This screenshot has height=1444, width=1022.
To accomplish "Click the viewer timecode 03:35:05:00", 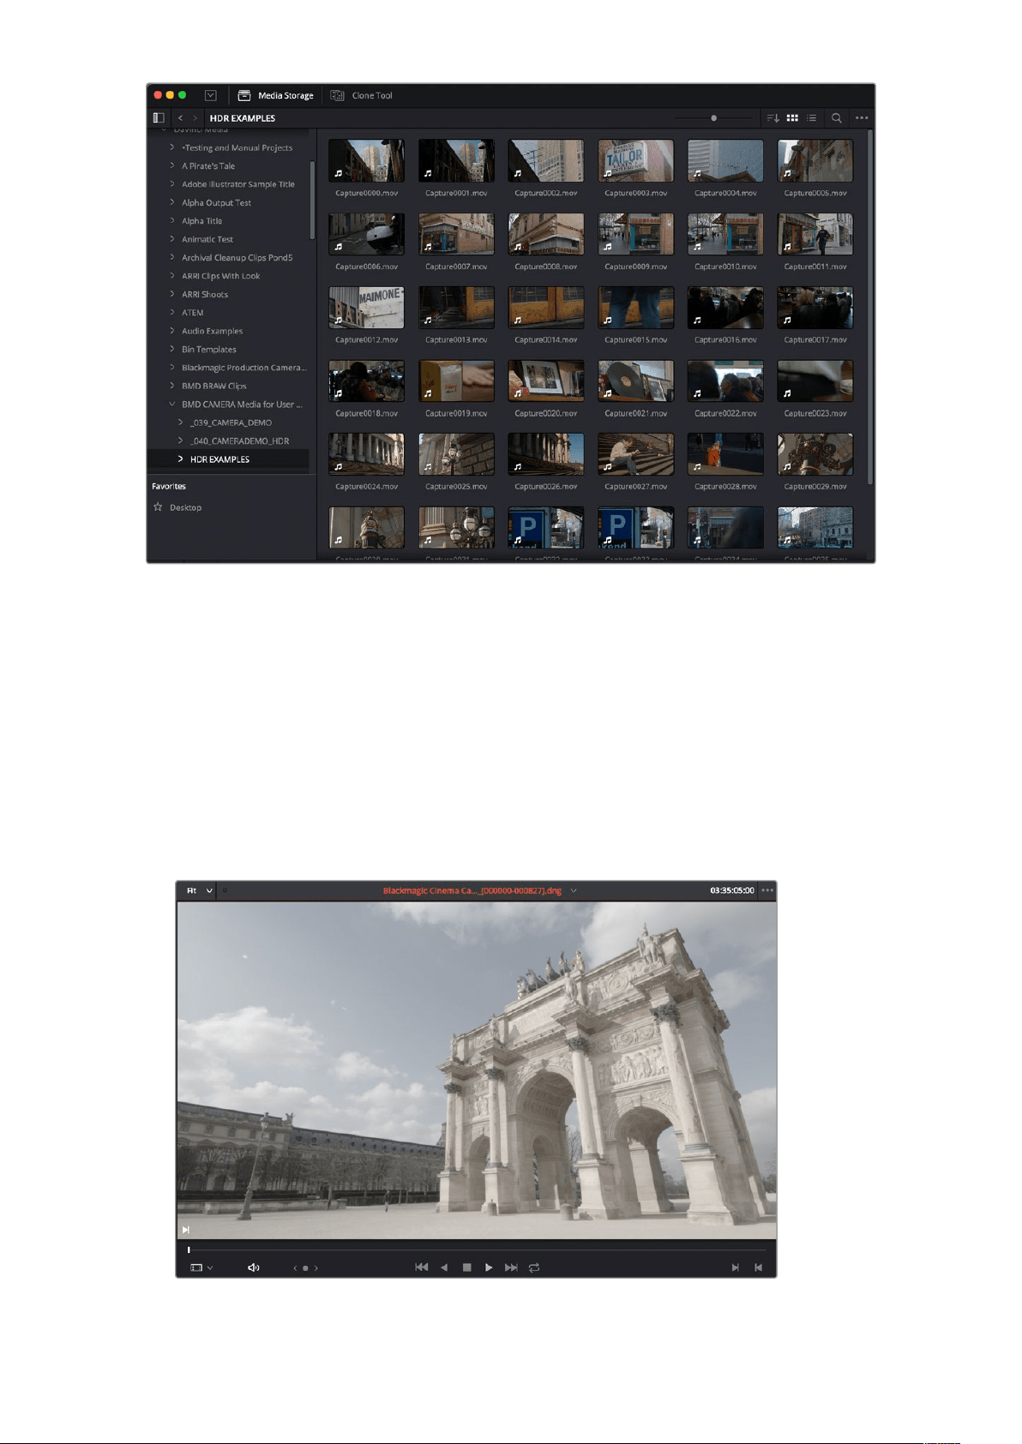I will [731, 890].
